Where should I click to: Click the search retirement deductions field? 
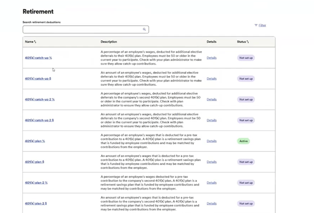point(82,30)
